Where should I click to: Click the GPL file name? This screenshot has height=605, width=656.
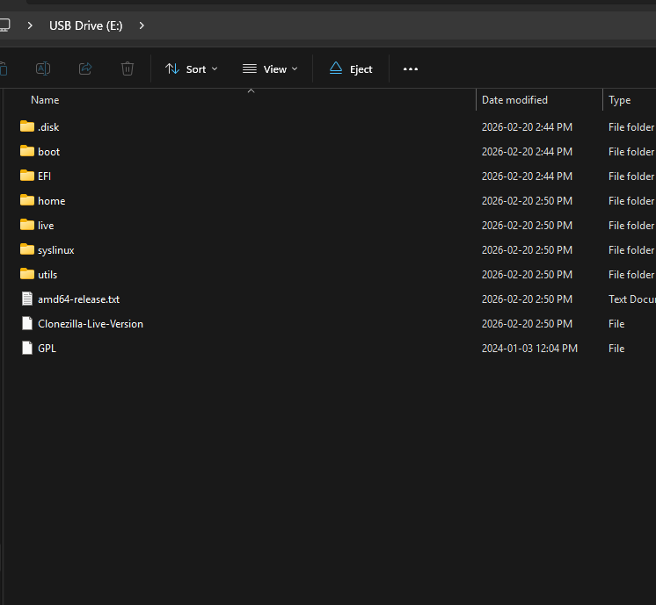click(47, 349)
